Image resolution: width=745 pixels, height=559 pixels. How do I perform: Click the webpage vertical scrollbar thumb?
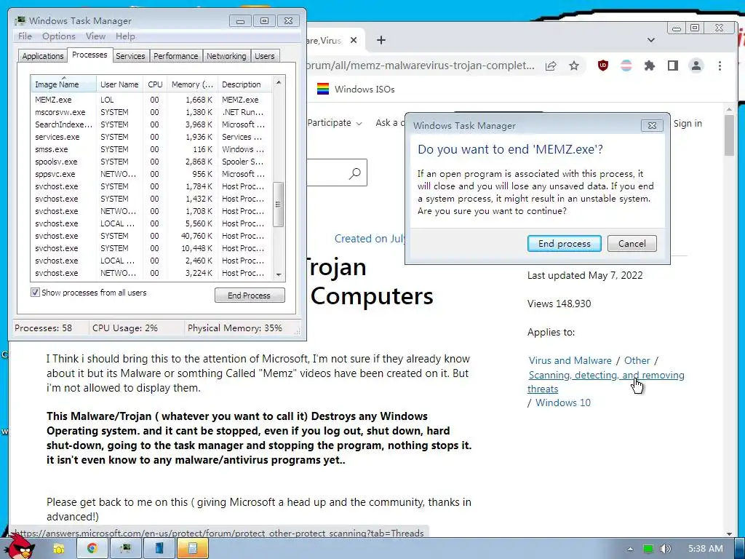tap(730, 135)
